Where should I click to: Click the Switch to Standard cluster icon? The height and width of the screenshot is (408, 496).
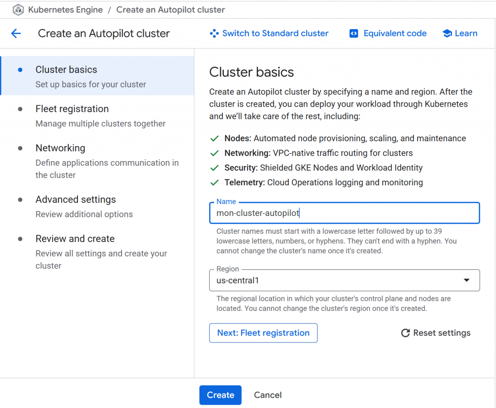click(214, 33)
